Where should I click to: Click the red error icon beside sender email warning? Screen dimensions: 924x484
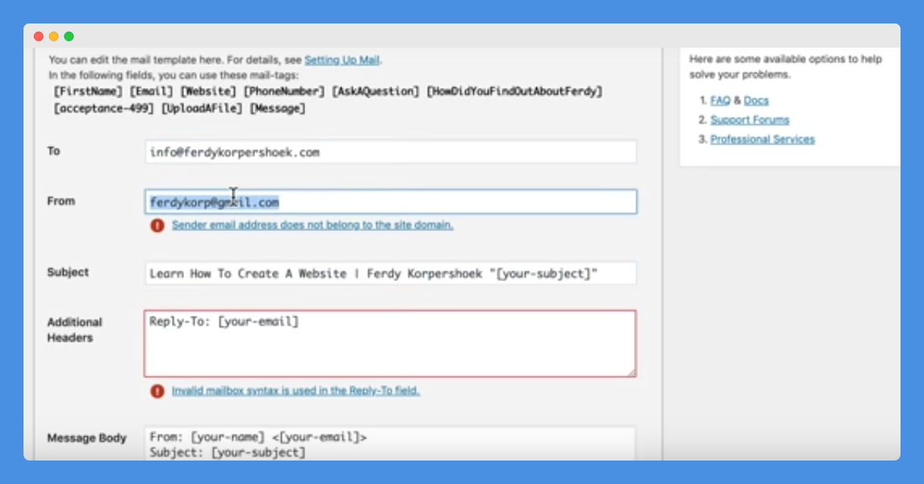point(157,225)
